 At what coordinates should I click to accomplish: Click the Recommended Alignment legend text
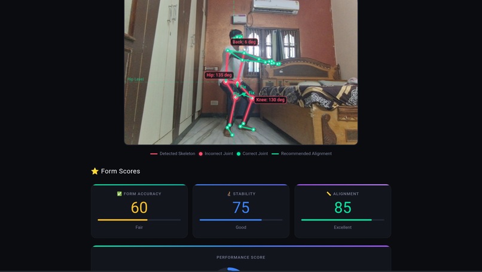tap(306, 154)
